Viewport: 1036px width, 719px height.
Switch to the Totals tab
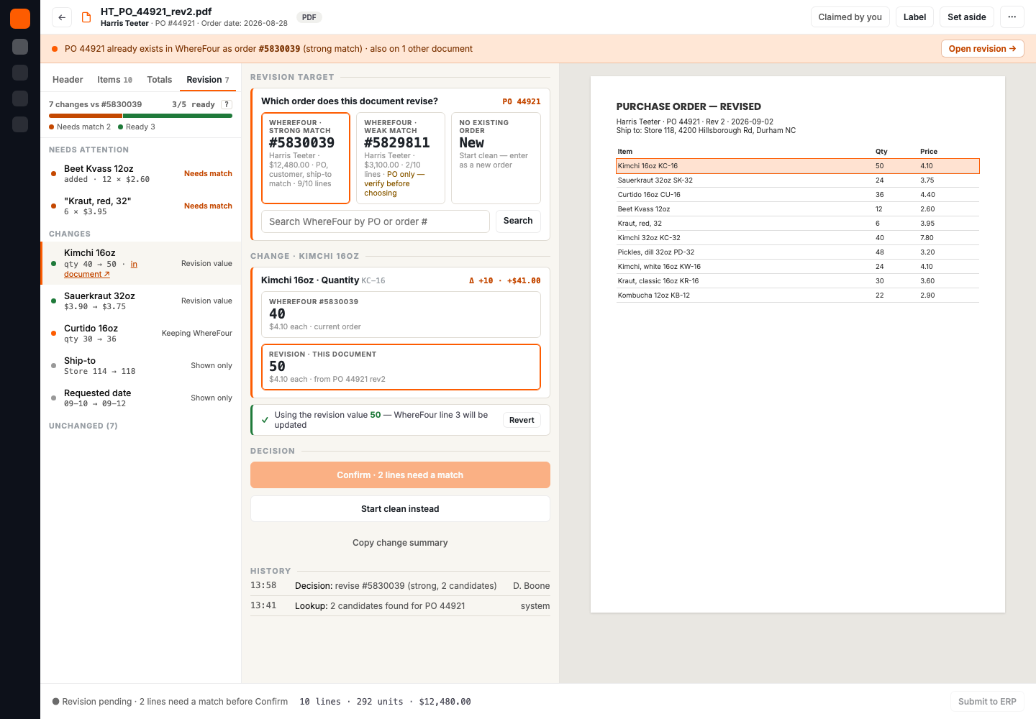pyautogui.click(x=160, y=80)
